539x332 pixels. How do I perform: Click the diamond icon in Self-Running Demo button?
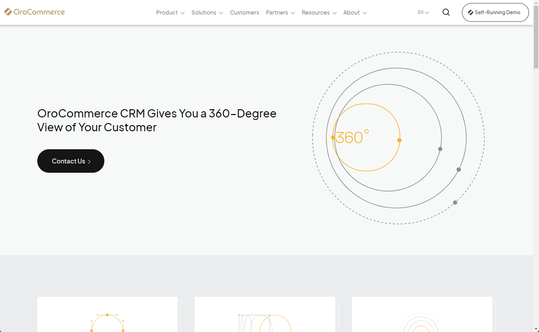coord(470,12)
